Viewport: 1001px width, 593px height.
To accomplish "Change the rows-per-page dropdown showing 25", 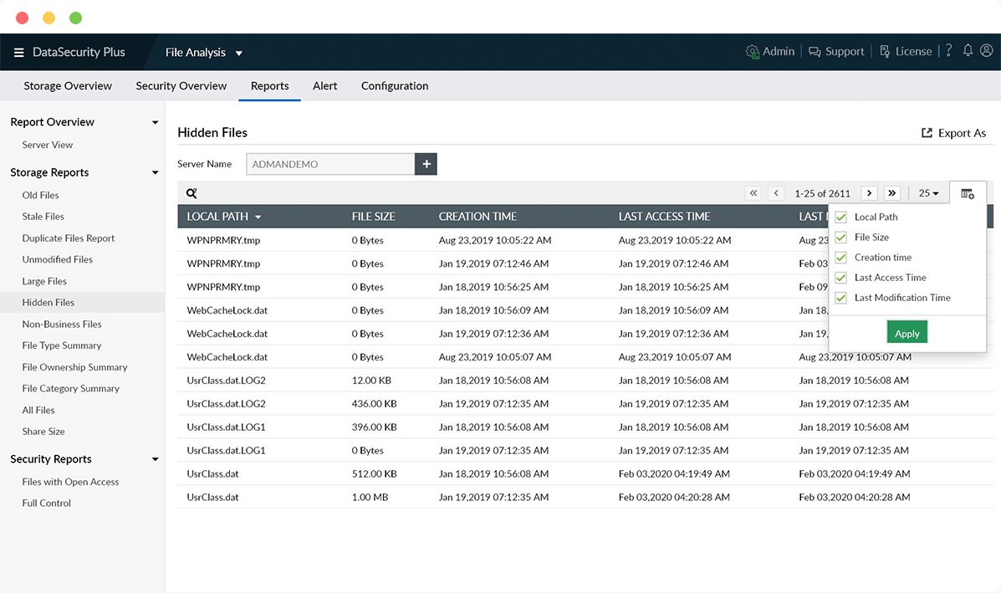I will tap(928, 193).
